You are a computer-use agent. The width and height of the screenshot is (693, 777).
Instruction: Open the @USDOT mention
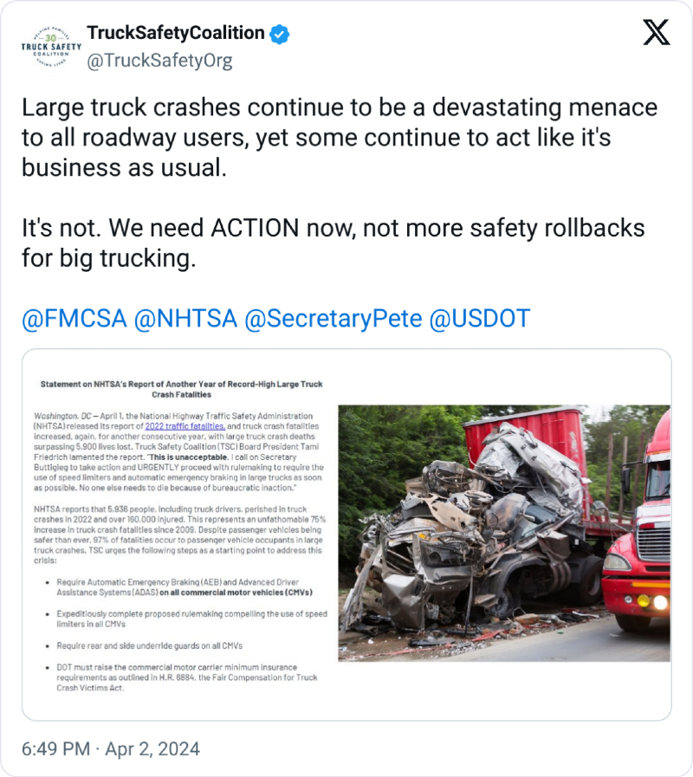(480, 318)
